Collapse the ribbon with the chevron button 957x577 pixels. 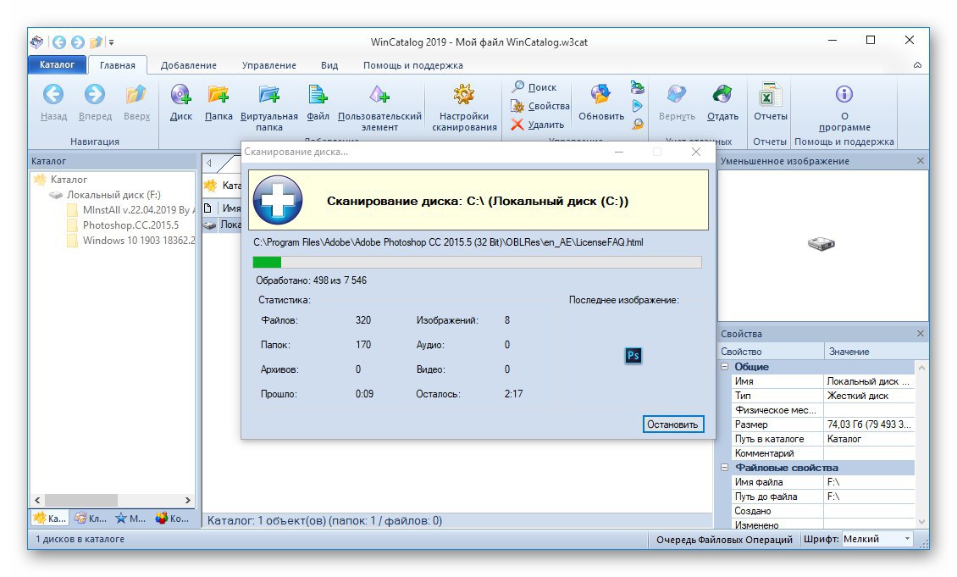coord(917,65)
